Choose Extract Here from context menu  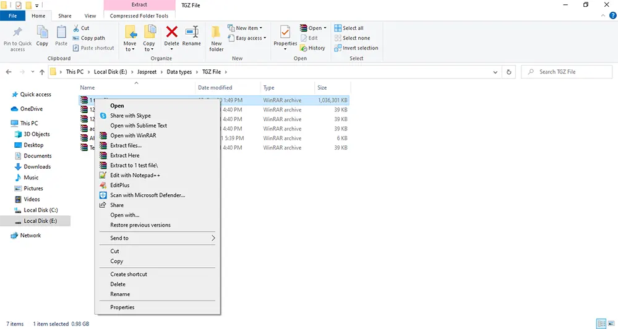point(125,155)
